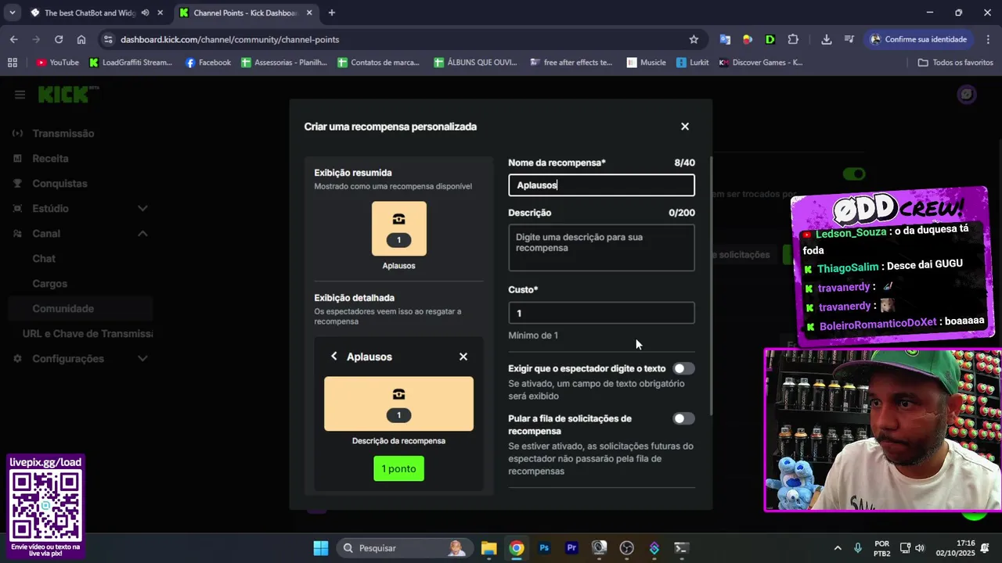
Task: Click the profile avatar in the Kick header
Action: point(967,95)
